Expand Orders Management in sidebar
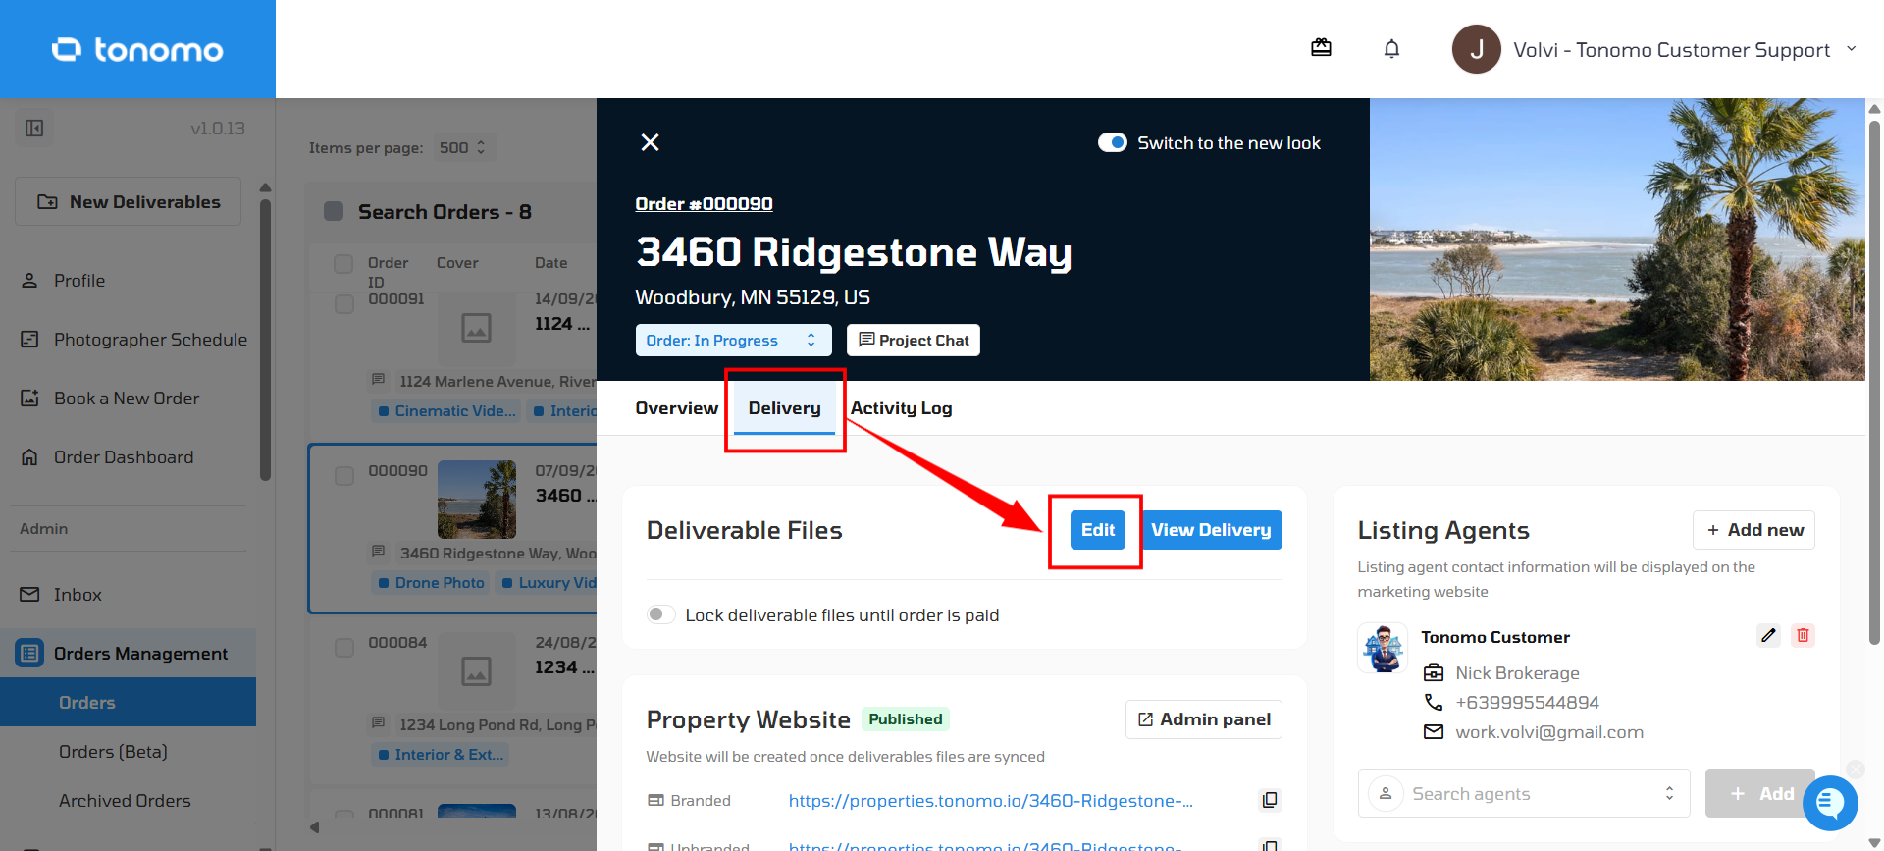 pyautogui.click(x=128, y=654)
